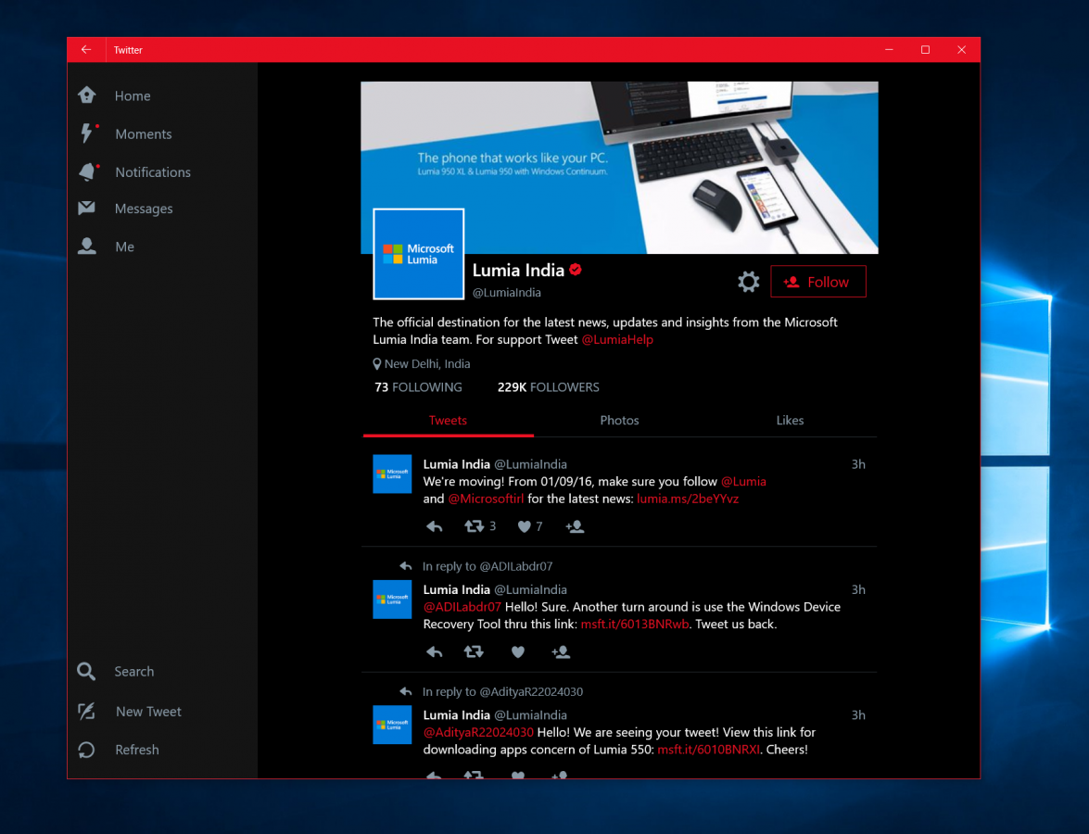Click reply arrow beside "In reply to @ADILabdr07"
The width and height of the screenshot is (1089, 834).
pos(406,566)
